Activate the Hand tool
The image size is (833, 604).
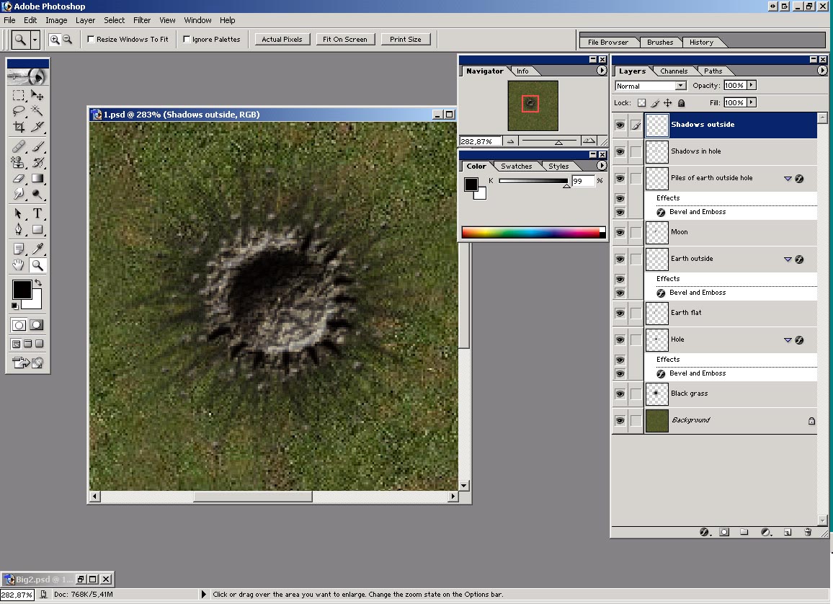(x=19, y=265)
